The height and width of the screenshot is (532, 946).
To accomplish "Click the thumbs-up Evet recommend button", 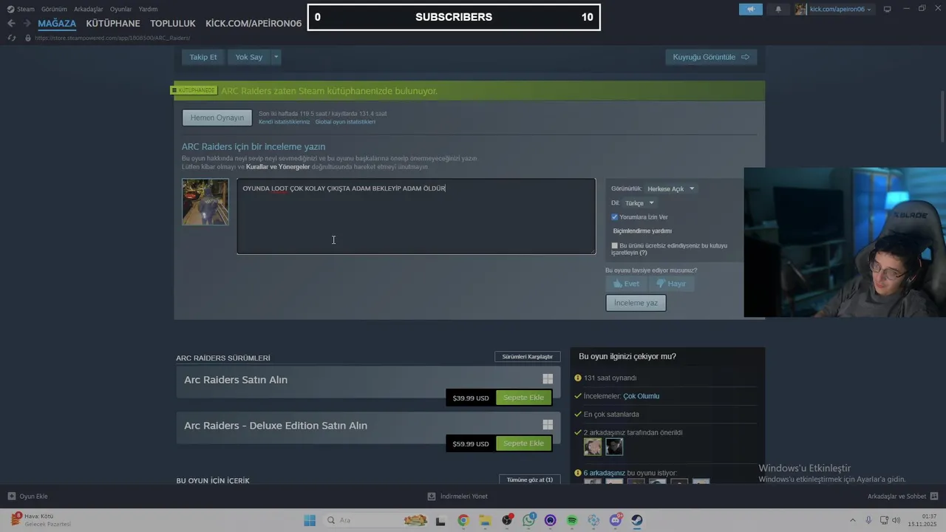I will (627, 284).
